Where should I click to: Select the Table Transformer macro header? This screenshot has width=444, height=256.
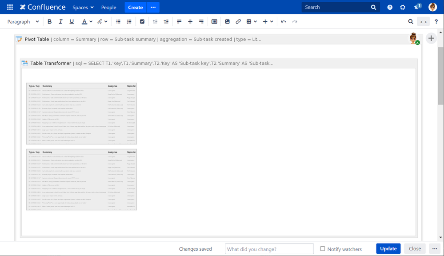tap(219, 64)
